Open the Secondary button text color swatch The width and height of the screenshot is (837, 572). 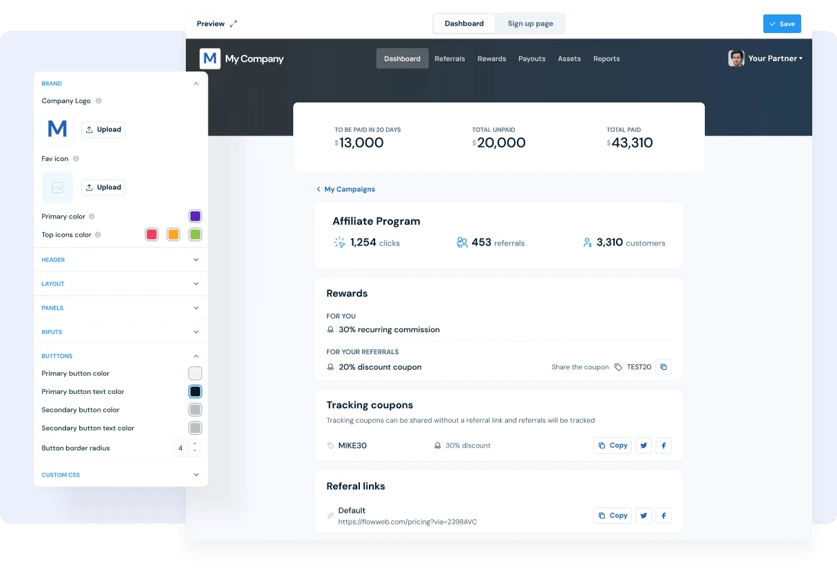[195, 428]
